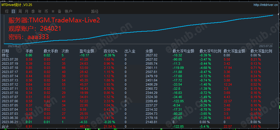Click the 最大浮盈比例 column header
Image resolution: width=280 pixels, height=130 pixels.
pos(261,51)
